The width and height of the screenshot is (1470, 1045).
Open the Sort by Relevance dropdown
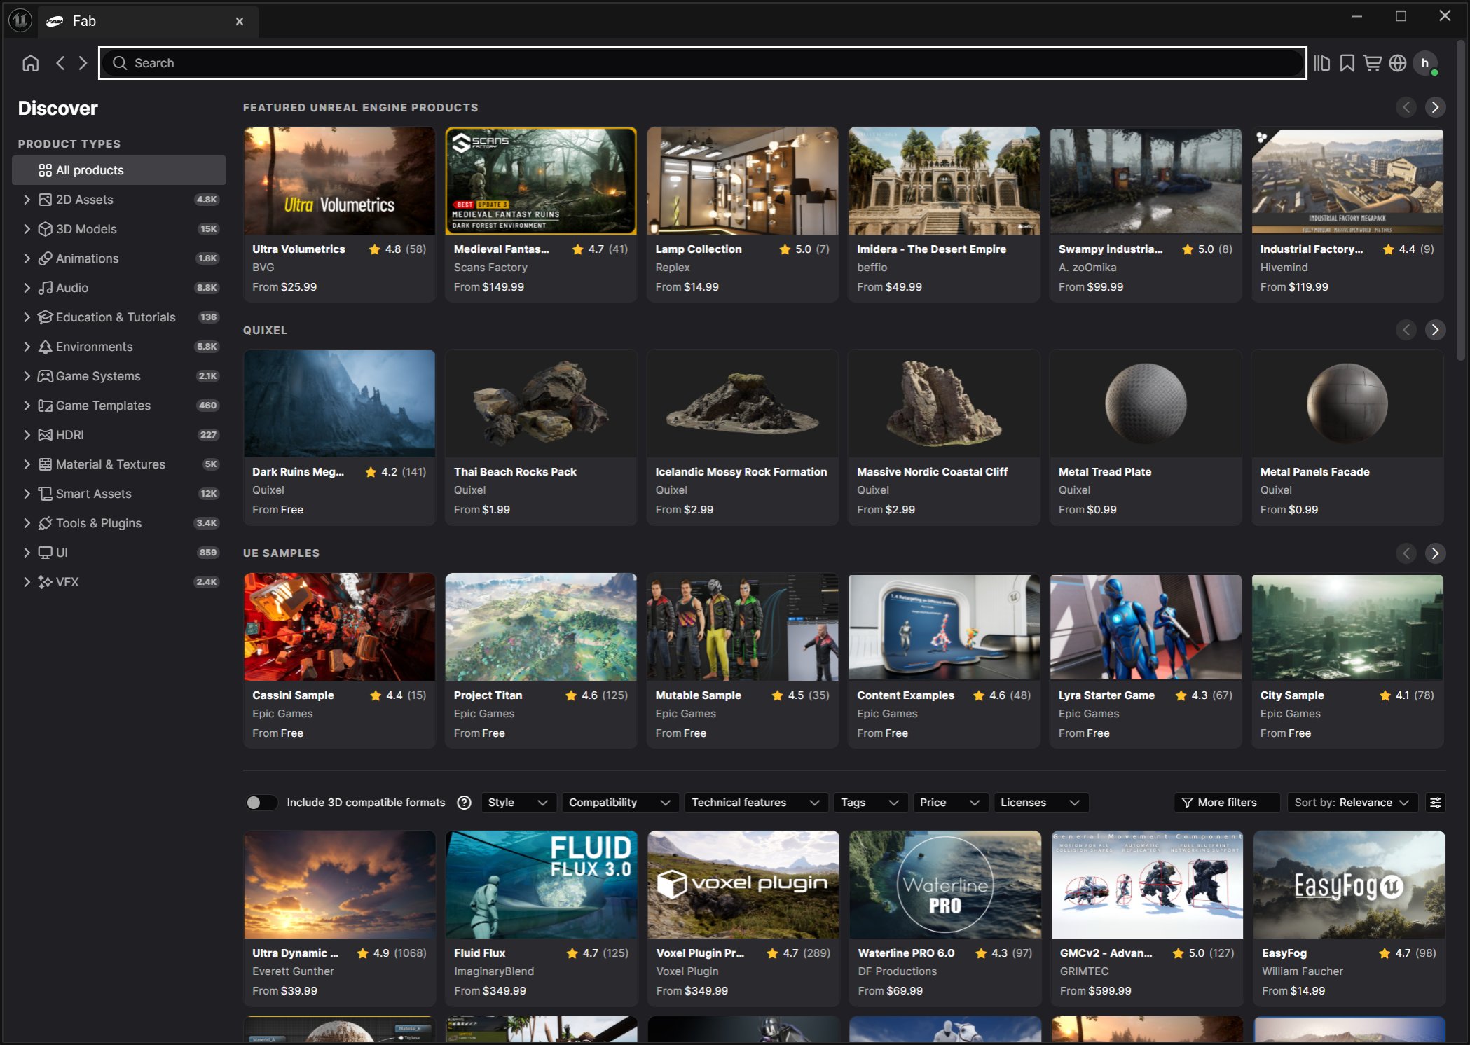pos(1352,803)
